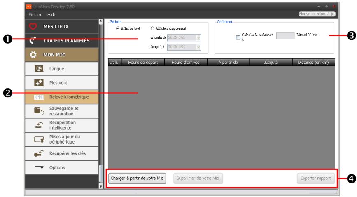Click the Sauvegarde et restauration icon
This screenshot has height=197, width=357.
[x=37, y=111]
